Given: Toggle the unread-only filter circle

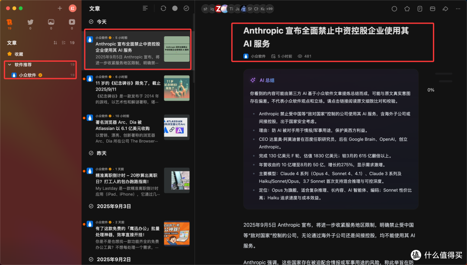Looking at the screenshot, I should tap(175, 8).
